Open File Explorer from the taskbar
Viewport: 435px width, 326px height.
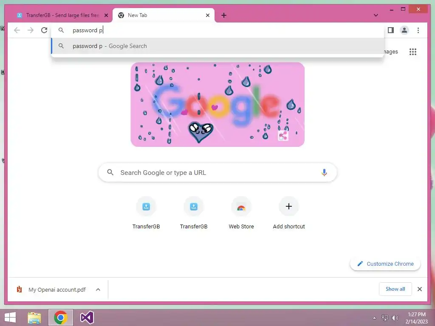pyautogui.click(x=34, y=318)
